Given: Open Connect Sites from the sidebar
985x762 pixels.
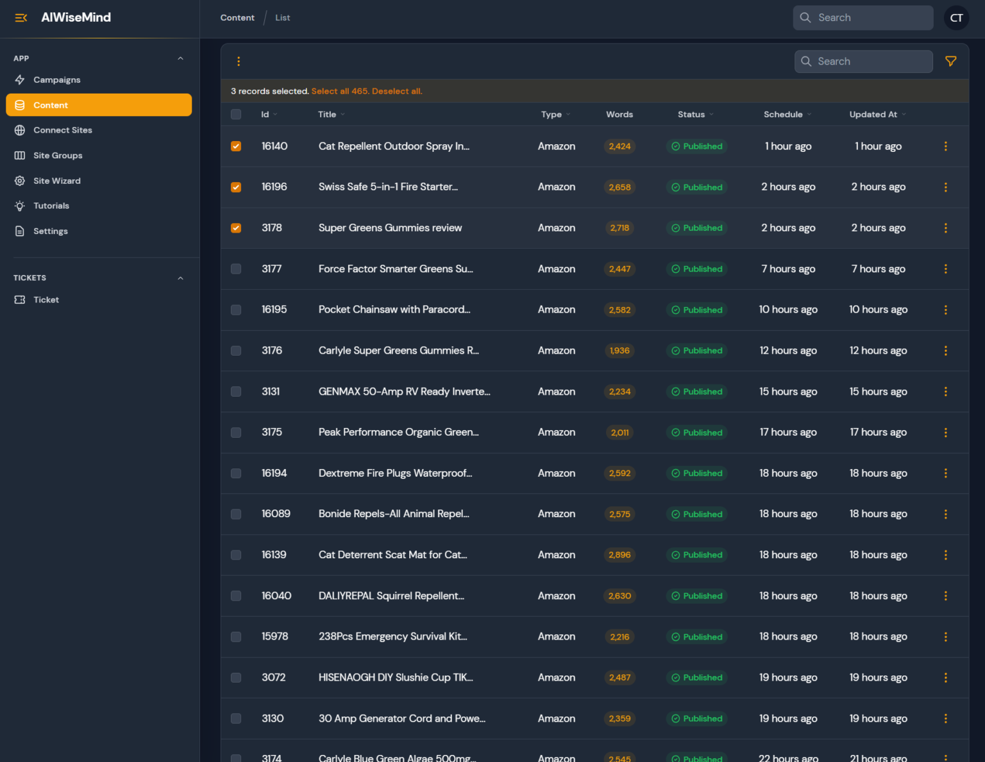Looking at the screenshot, I should 62,130.
